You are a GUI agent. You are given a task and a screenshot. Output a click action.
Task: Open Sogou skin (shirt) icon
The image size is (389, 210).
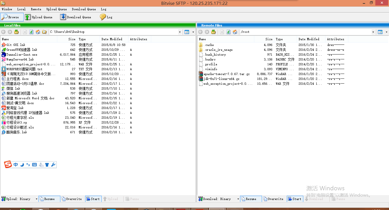(47, 165)
